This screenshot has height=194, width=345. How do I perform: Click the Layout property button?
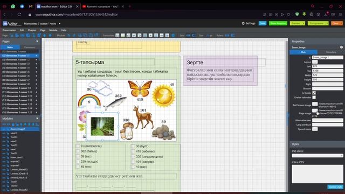coord(315,62)
